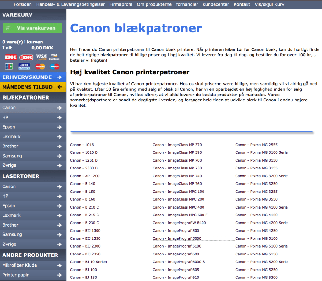Click the '0 vare(r) i kurven' text
Screen dimensions: 322x281
point(23,42)
